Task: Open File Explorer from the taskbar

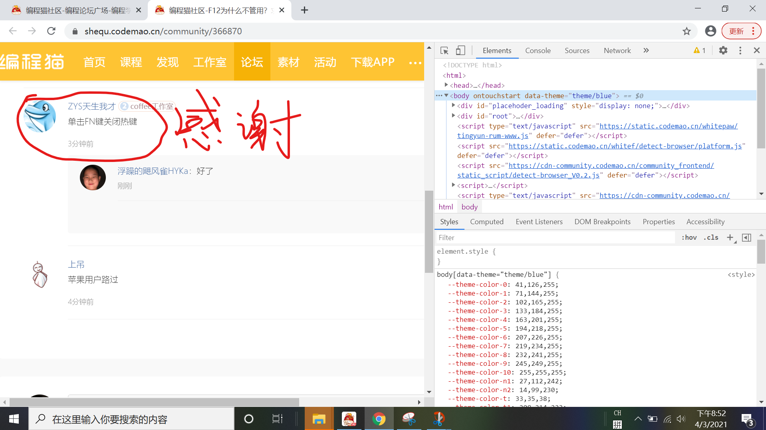Action: (x=319, y=419)
